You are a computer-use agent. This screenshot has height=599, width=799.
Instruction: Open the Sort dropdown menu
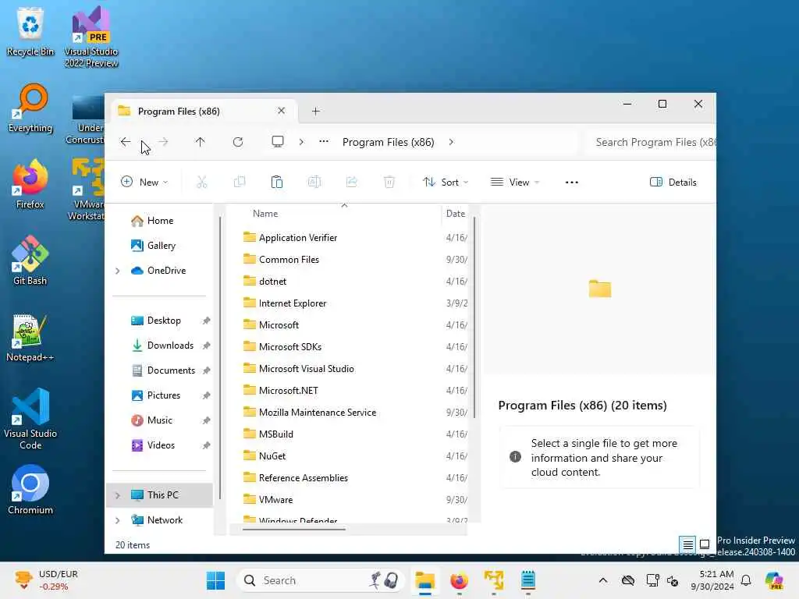pos(446,183)
